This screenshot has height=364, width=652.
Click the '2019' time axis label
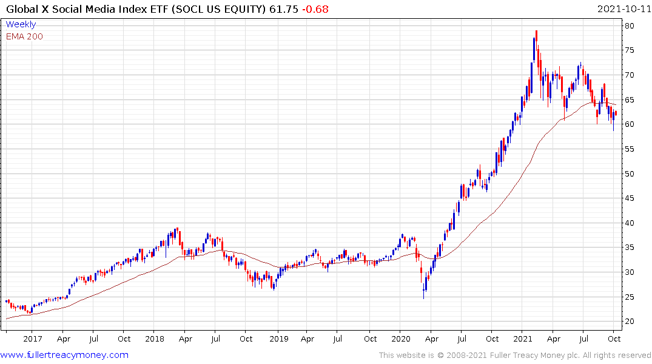click(x=278, y=339)
